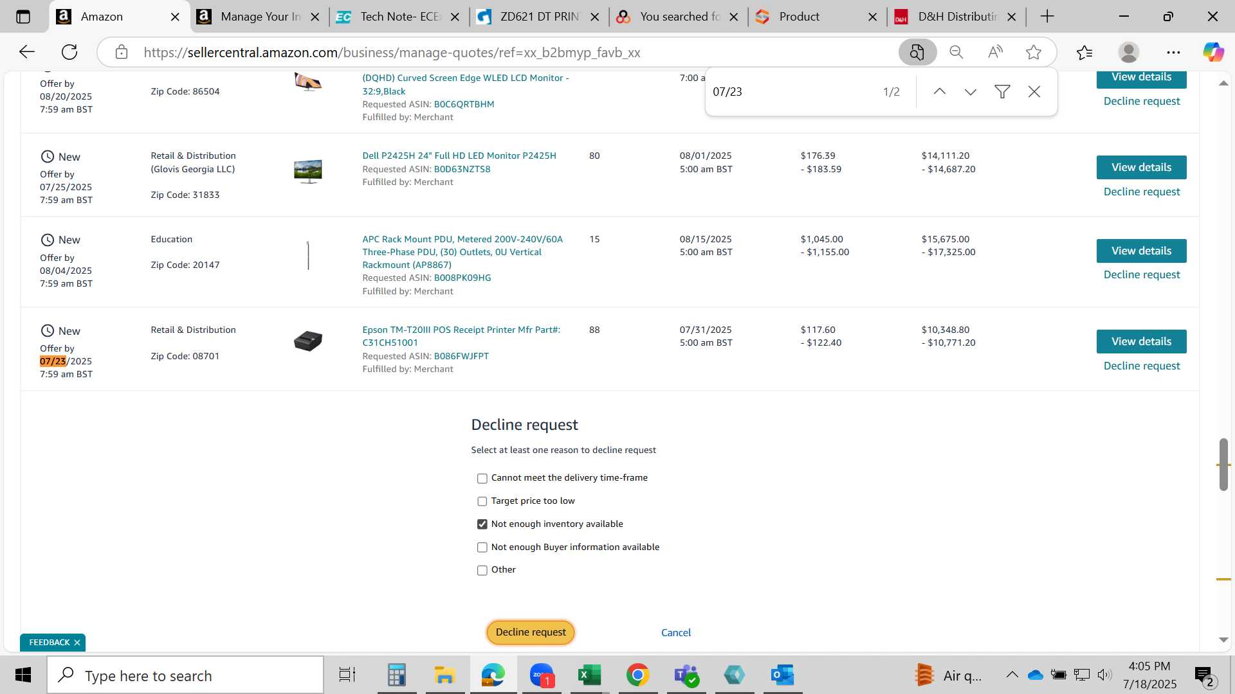Open Google Chrome from taskbar
Screen dimensions: 1235x694
tap(637, 675)
